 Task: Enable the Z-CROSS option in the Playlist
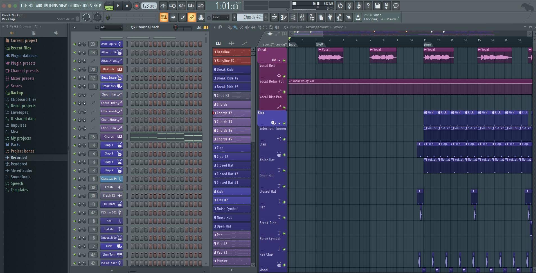(272, 44)
